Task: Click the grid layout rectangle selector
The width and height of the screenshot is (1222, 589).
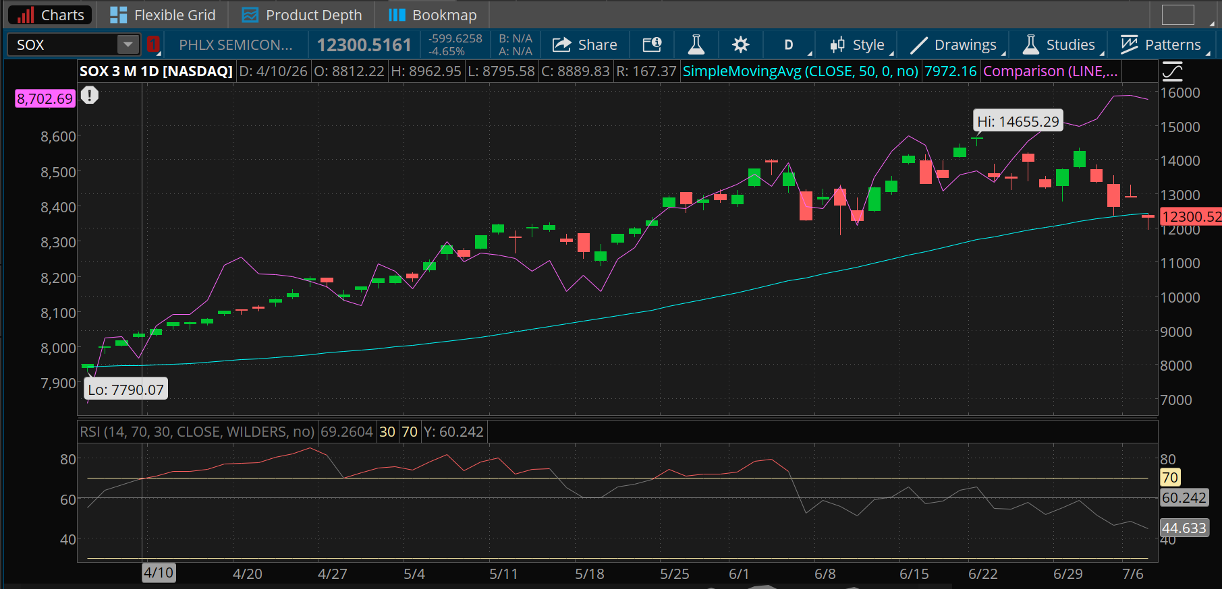Action: [x=1178, y=15]
